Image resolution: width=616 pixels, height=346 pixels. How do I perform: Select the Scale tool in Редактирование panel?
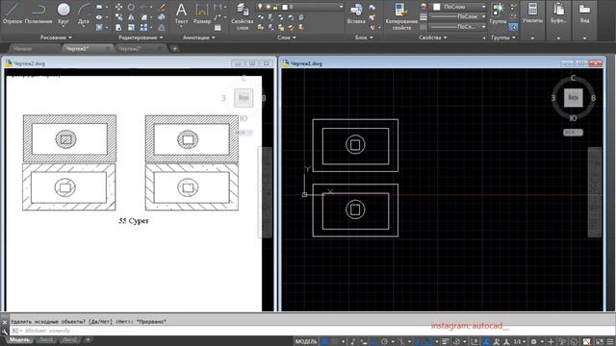pyautogui.click(x=131, y=28)
